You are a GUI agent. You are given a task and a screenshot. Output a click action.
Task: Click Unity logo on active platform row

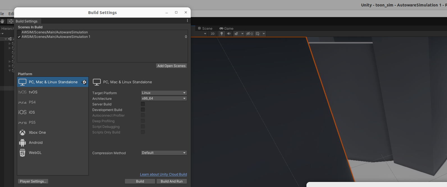pyautogui.click(x=84, y=82)
